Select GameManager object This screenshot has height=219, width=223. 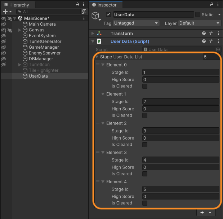[x=44, y=47]
